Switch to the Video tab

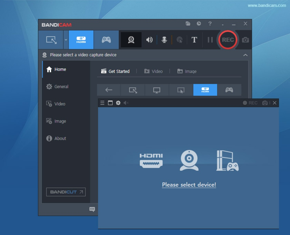tap(154, 71)
